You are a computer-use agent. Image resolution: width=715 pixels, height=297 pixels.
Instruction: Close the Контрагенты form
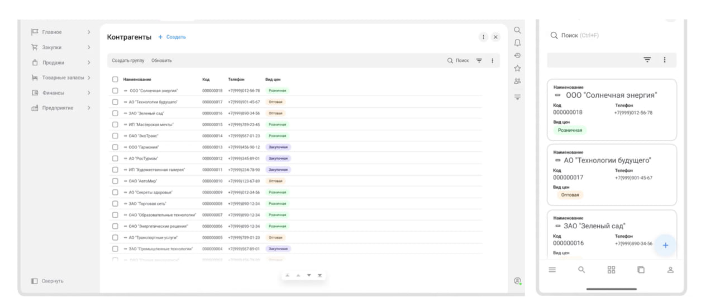coord(495,37)
